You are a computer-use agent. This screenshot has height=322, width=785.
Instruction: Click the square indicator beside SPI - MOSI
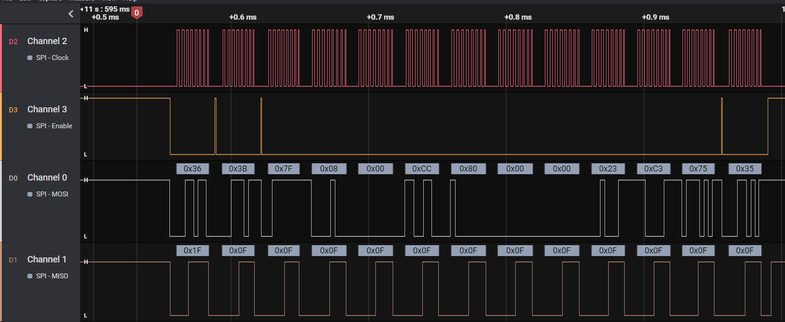click(30, 194)
